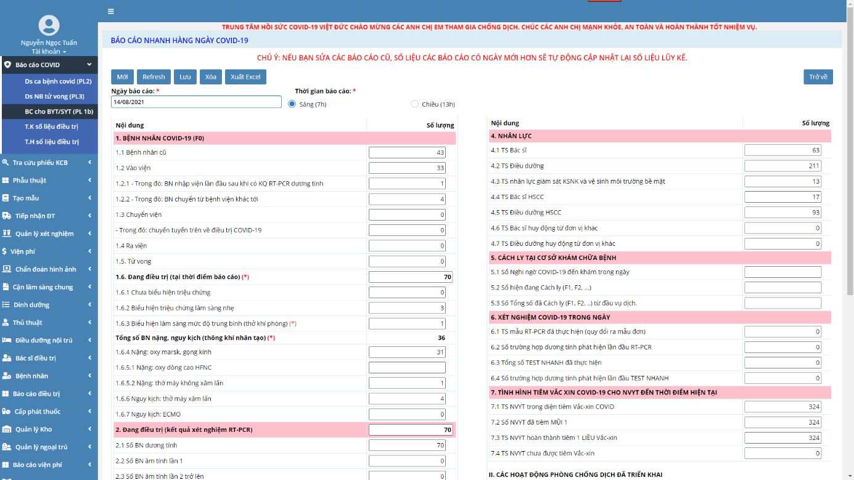Click the 7.4 NVYT chưa được tiêm field
The width and height of the screenshot is (854, 480).
tap(782, 453)
